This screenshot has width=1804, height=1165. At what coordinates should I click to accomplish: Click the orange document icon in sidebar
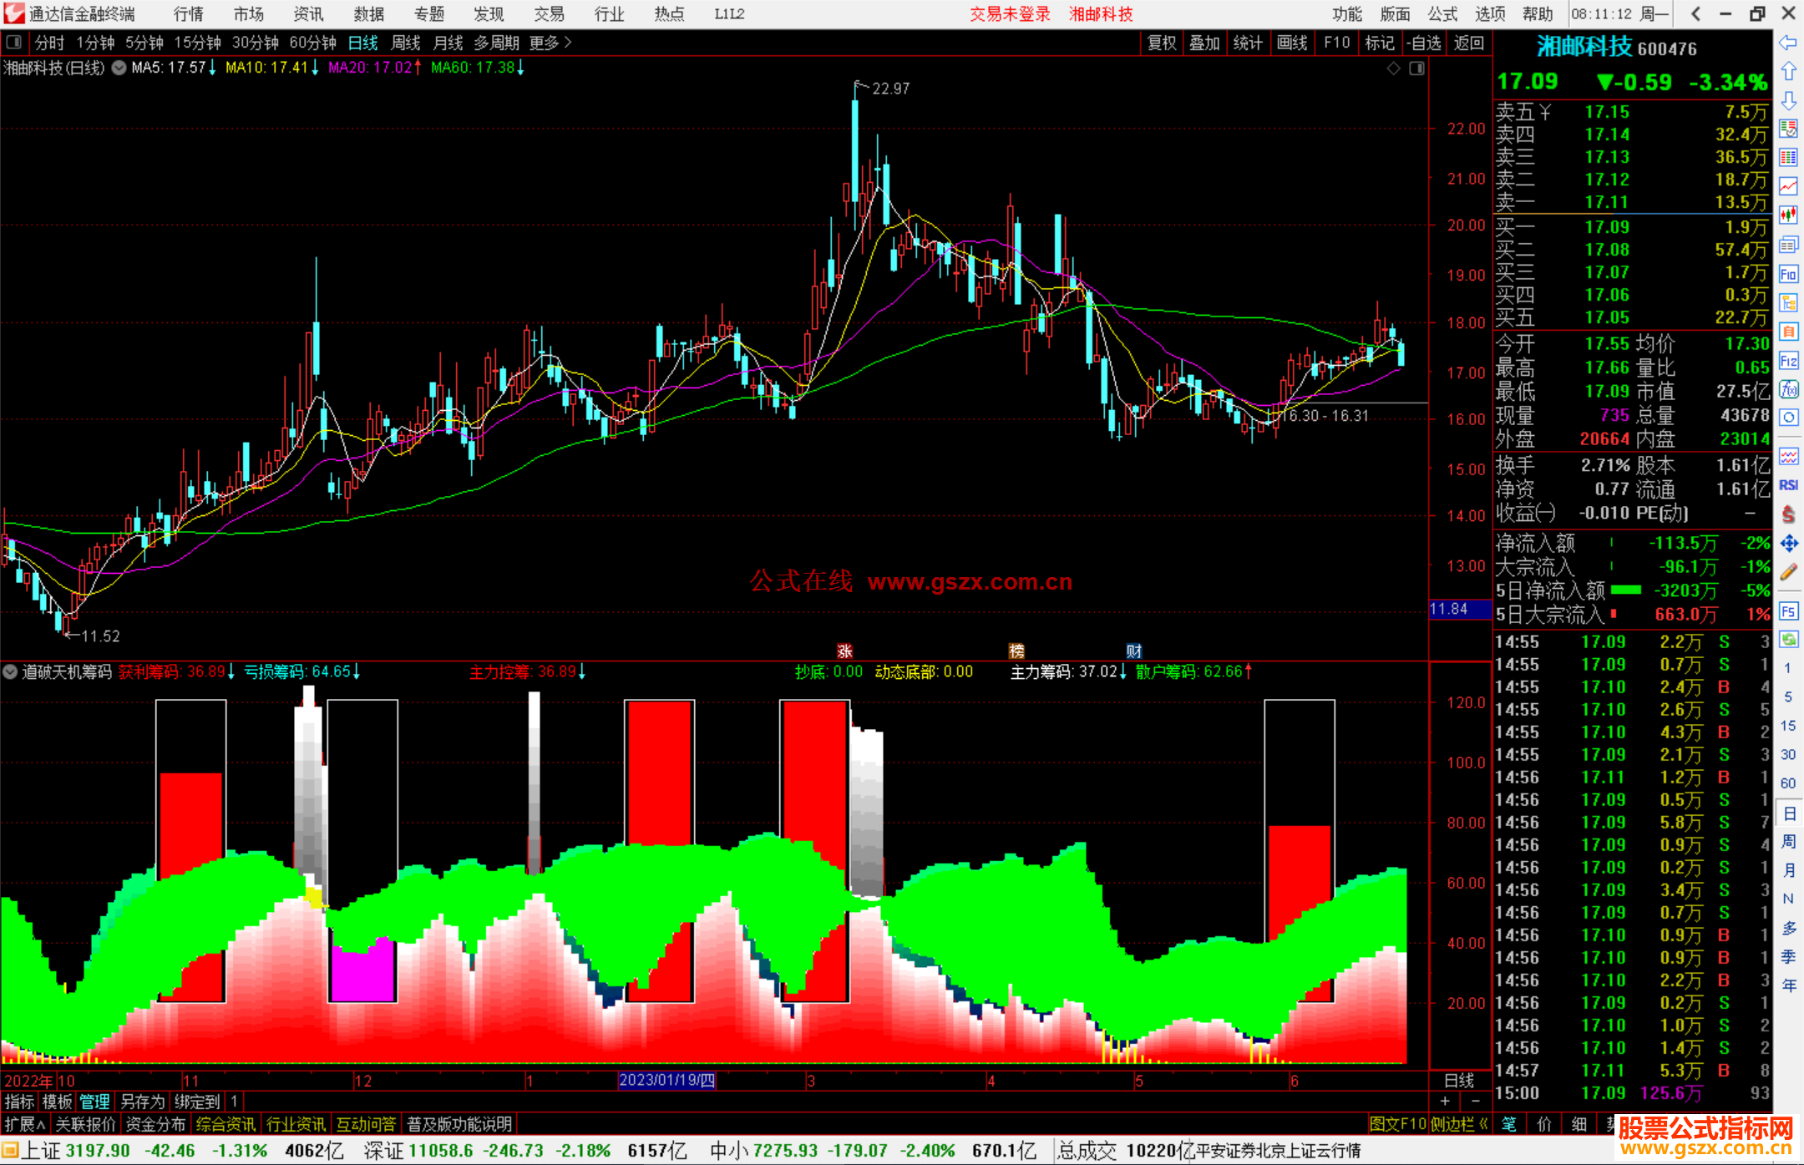(1788, 332)
